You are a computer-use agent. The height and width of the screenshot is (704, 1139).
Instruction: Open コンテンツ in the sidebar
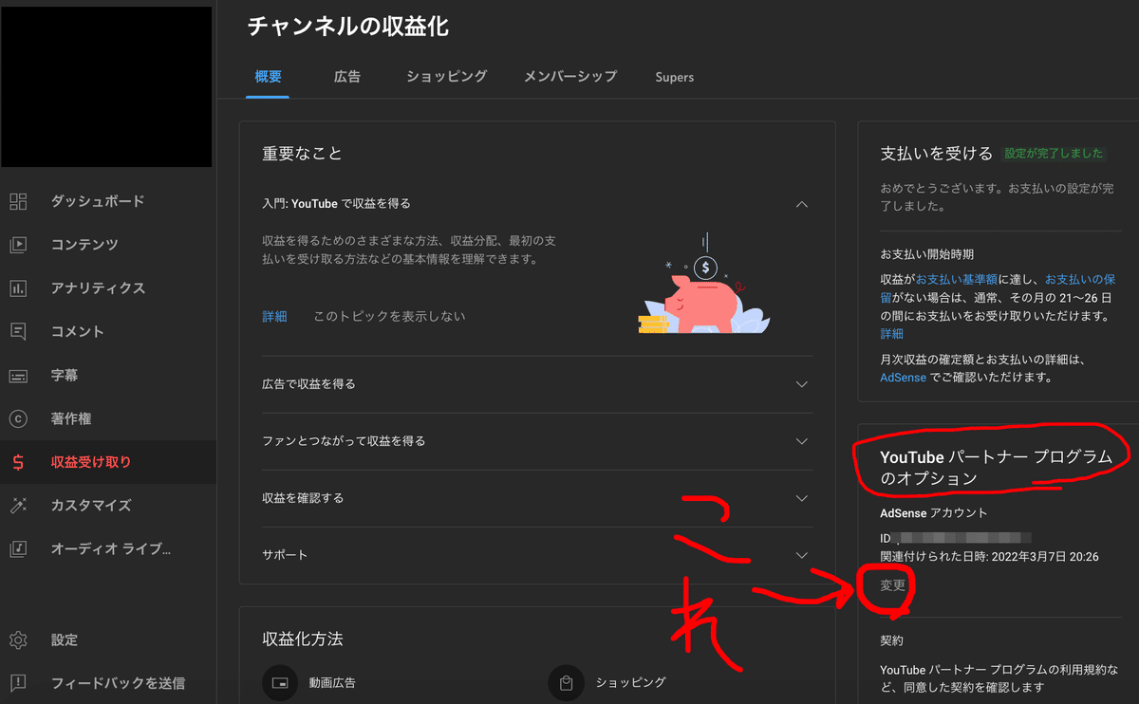(x=84, y=245)
